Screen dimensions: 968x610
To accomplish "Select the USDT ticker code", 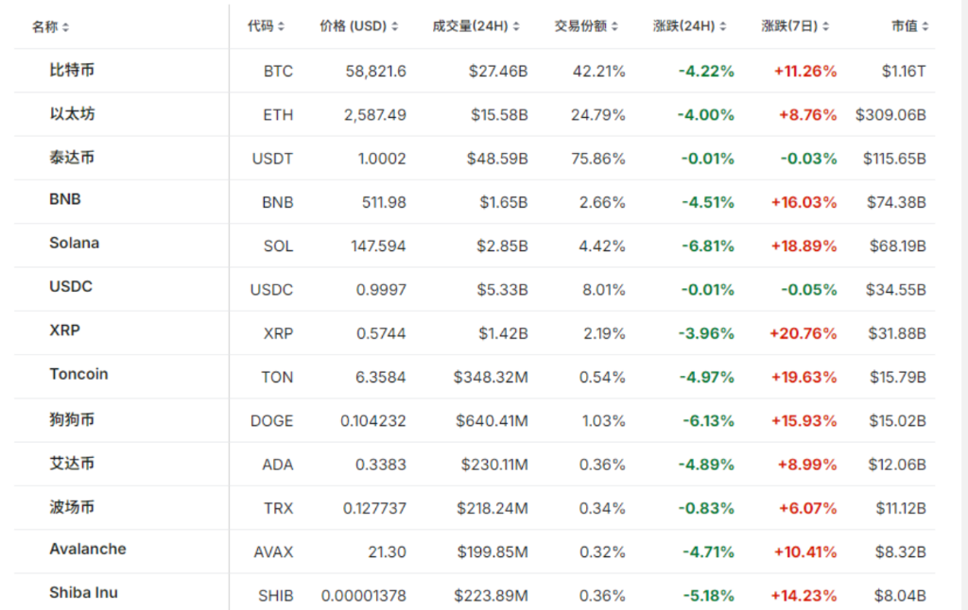I will pyautogui.click(x=272, y=160).
